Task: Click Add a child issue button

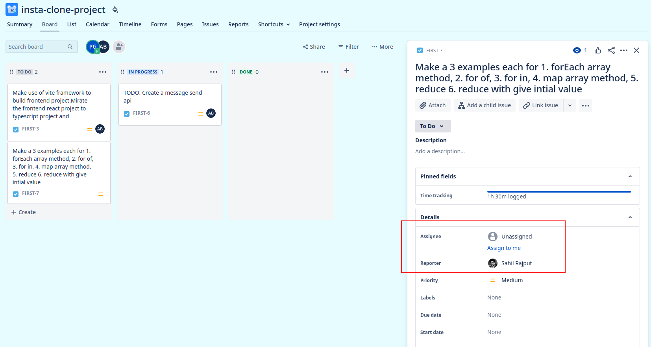Action: 485,105
